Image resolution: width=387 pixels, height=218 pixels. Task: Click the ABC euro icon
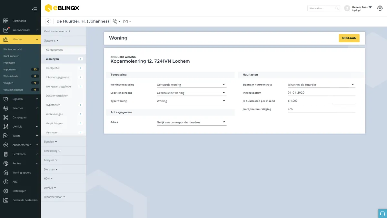[6, 182]
